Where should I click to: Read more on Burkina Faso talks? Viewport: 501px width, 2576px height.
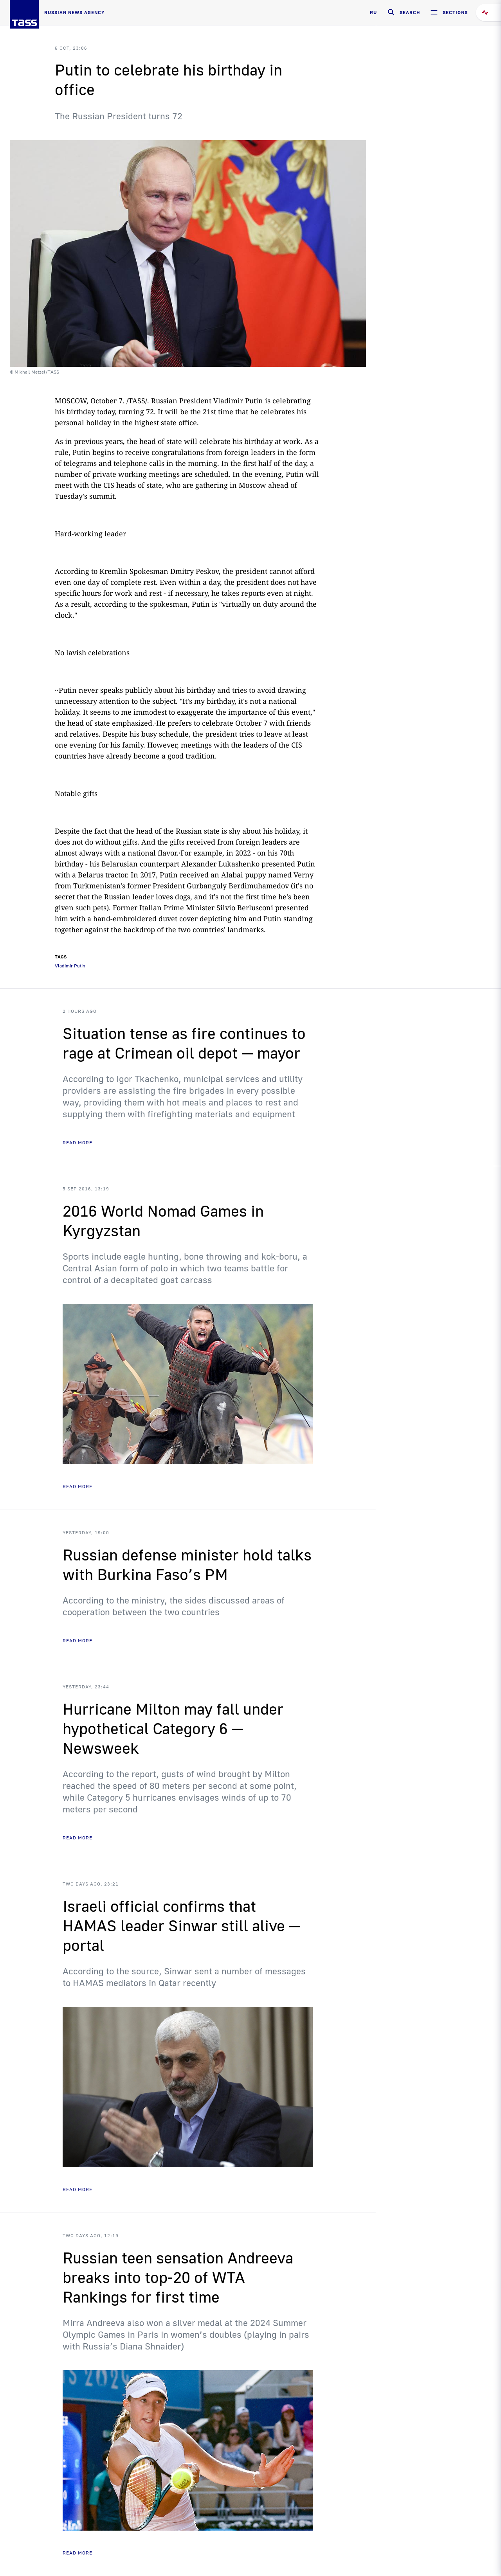coord(77,1640)
